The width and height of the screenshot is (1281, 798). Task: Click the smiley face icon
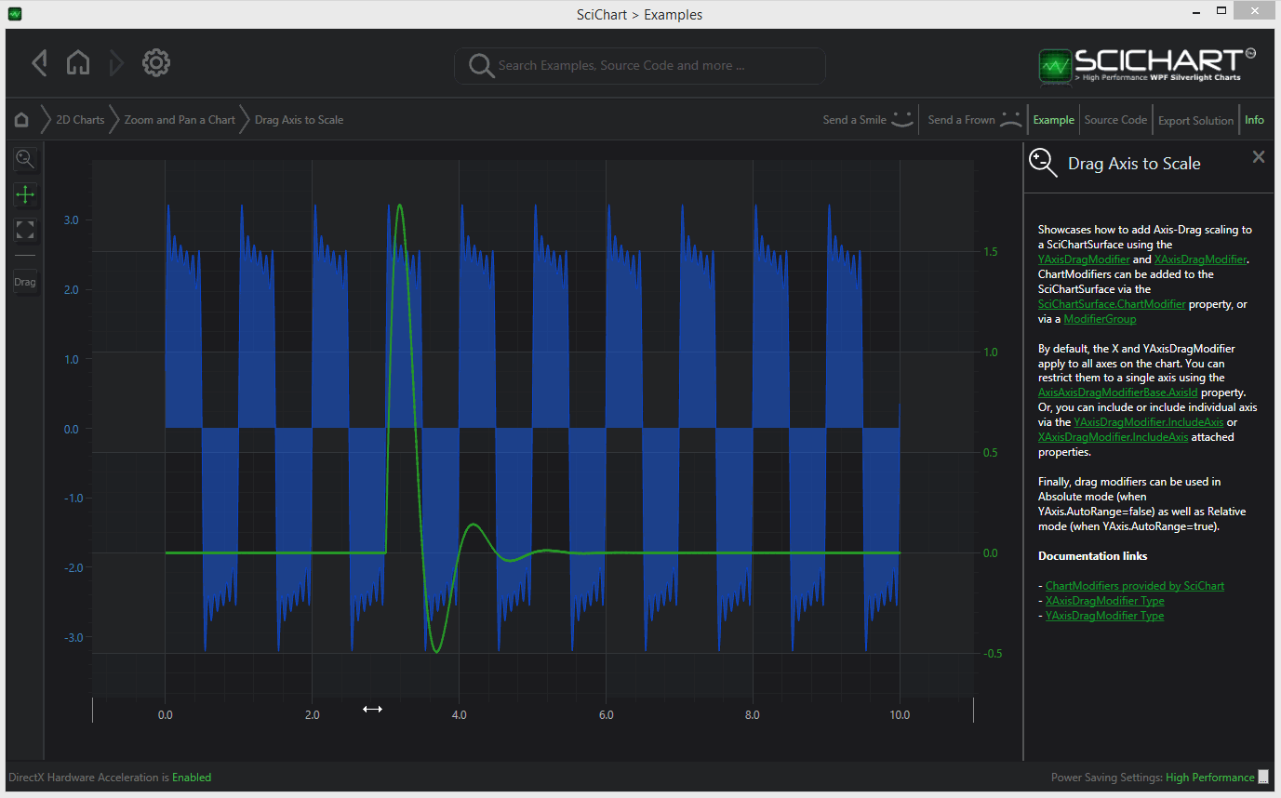tap(902, 119)
